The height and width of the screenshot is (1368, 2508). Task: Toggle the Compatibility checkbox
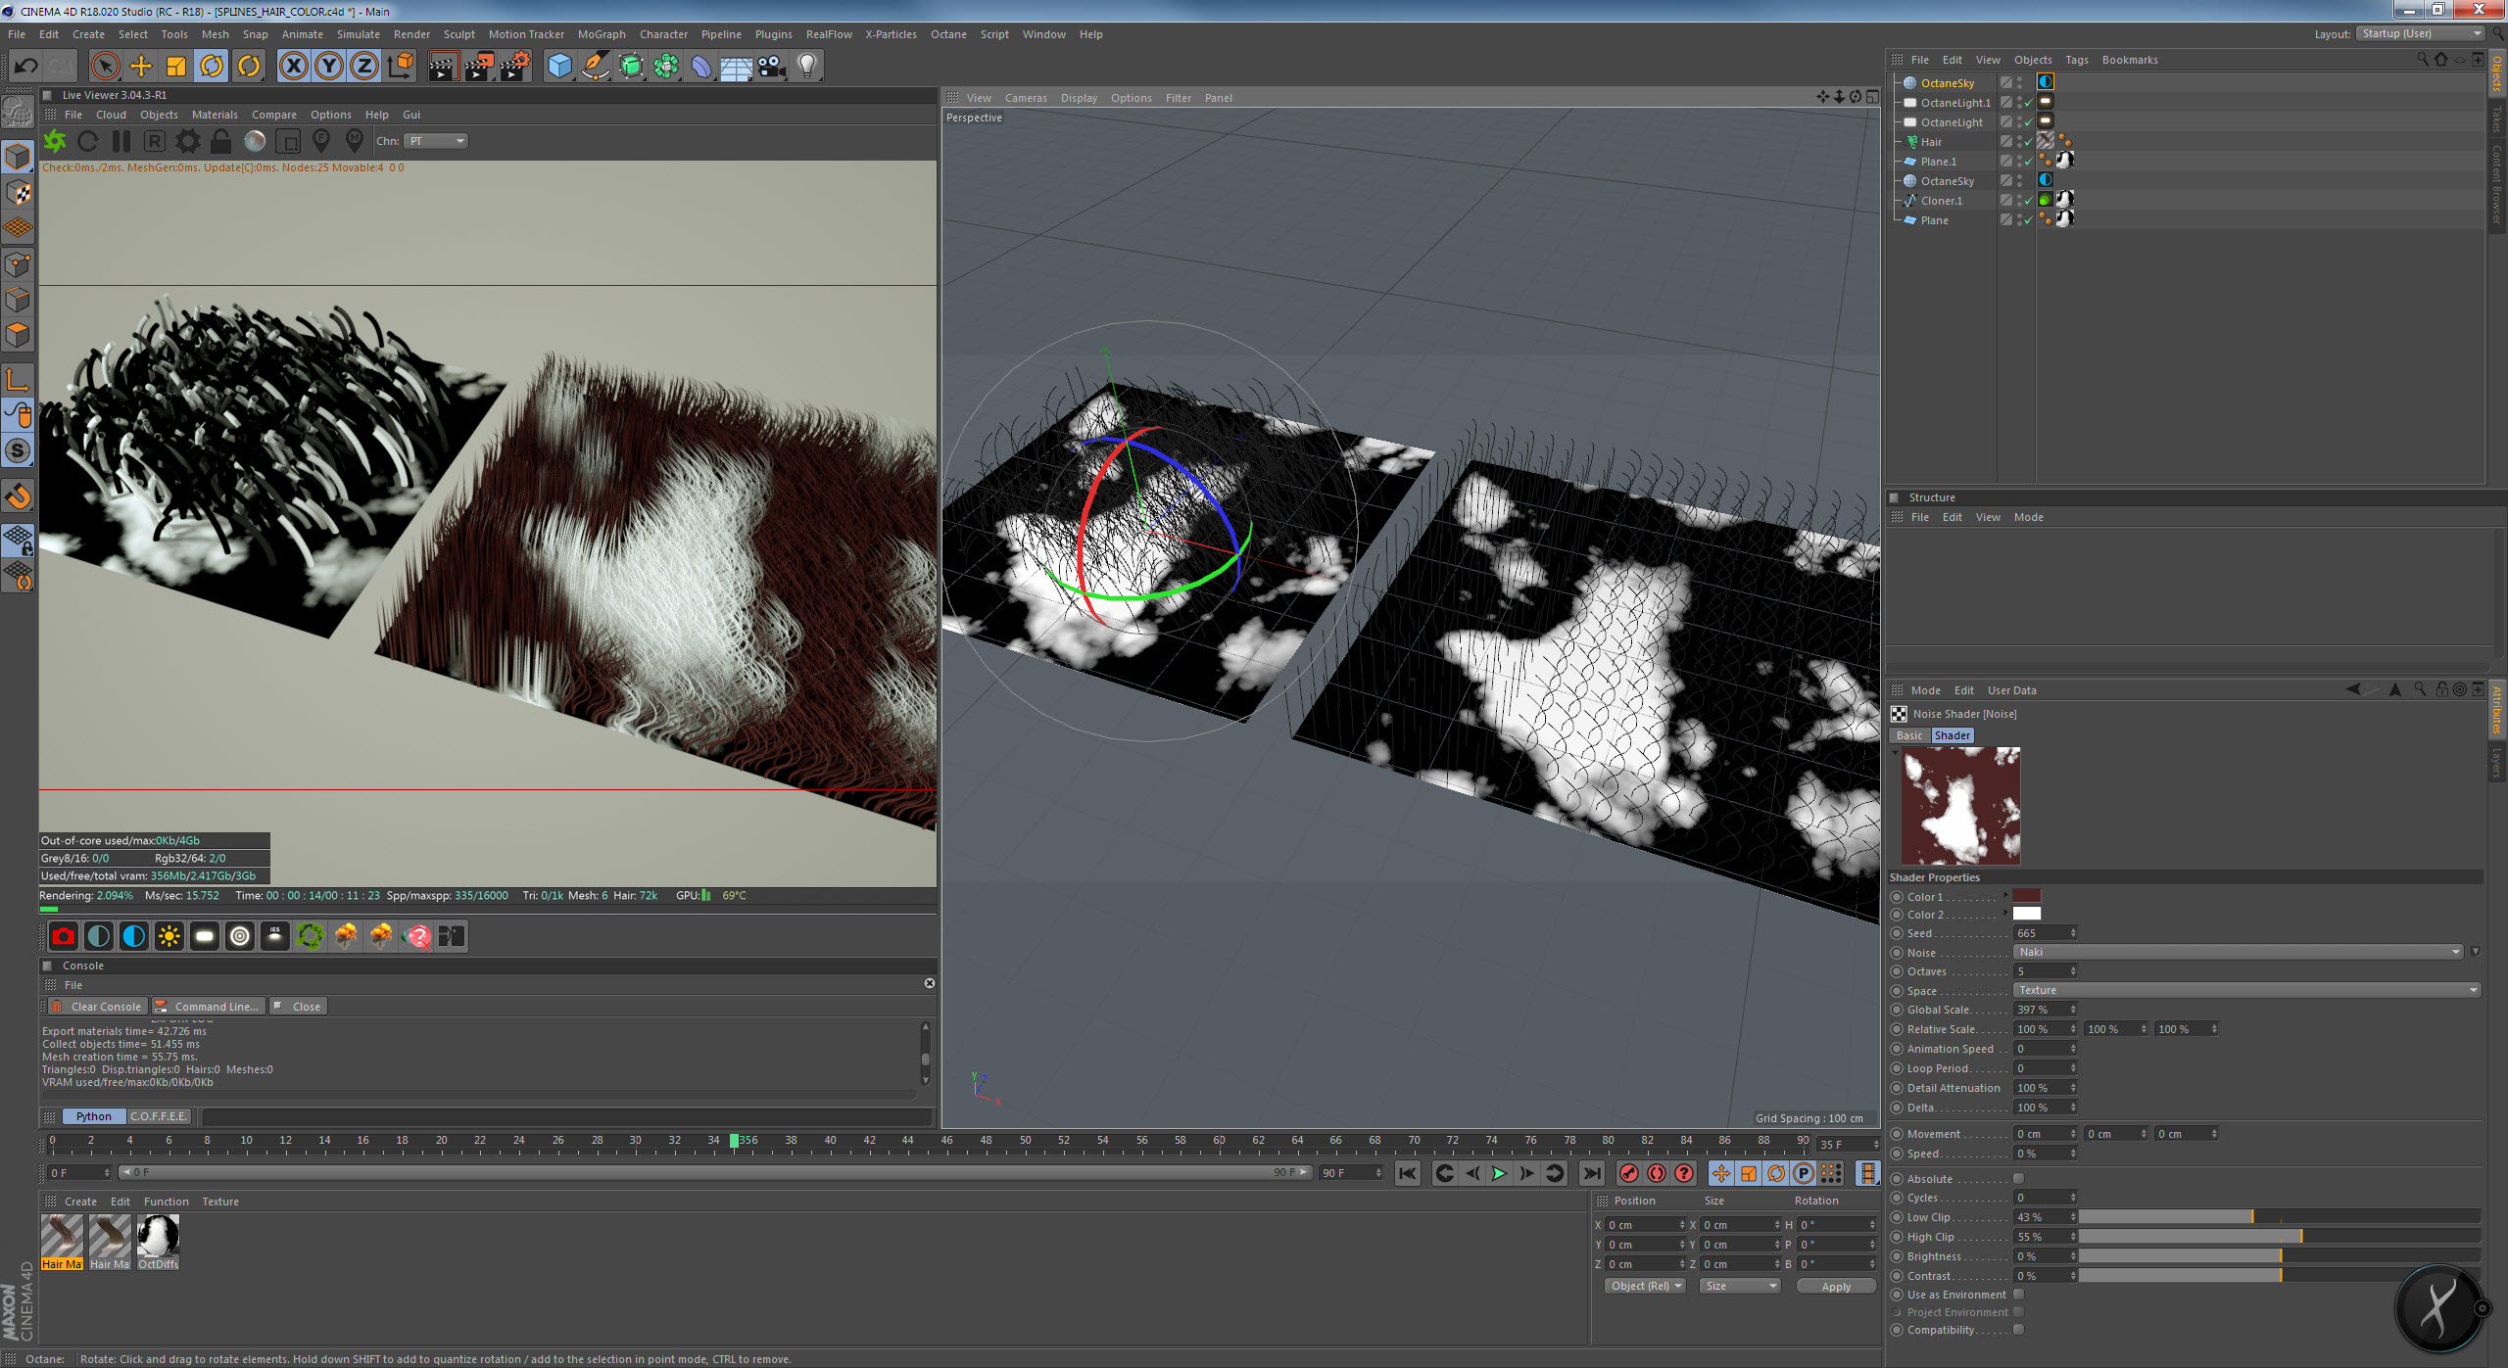pyautogui.click(x=2018, y=1330)
